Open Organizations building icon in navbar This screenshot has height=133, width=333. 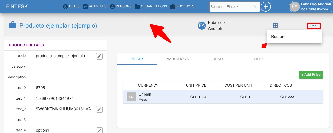coord(137,7)
